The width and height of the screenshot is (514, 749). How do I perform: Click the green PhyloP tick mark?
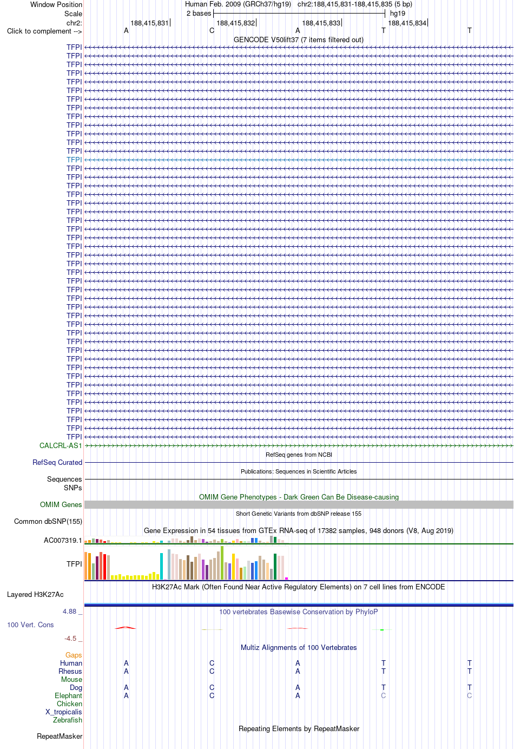pyautogui.click(x=382, y=630)
